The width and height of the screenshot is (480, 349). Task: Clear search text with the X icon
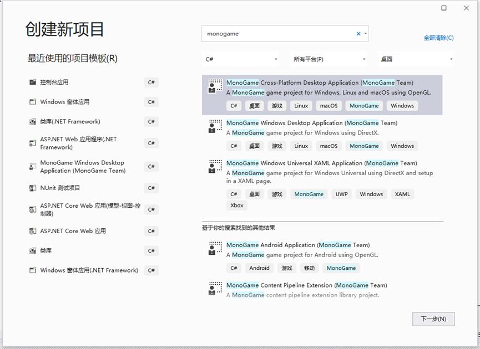click(358, 34)
